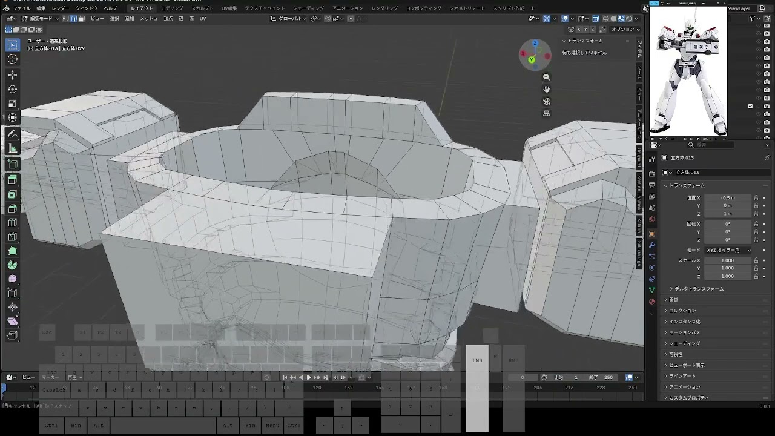775x436 pixels.
Task: Switch to the スカルプト workspace tab
Action: 202,8
